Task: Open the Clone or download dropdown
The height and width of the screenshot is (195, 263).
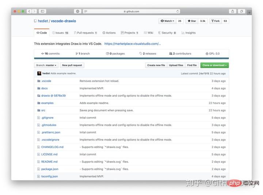Action: coord(214,65)
